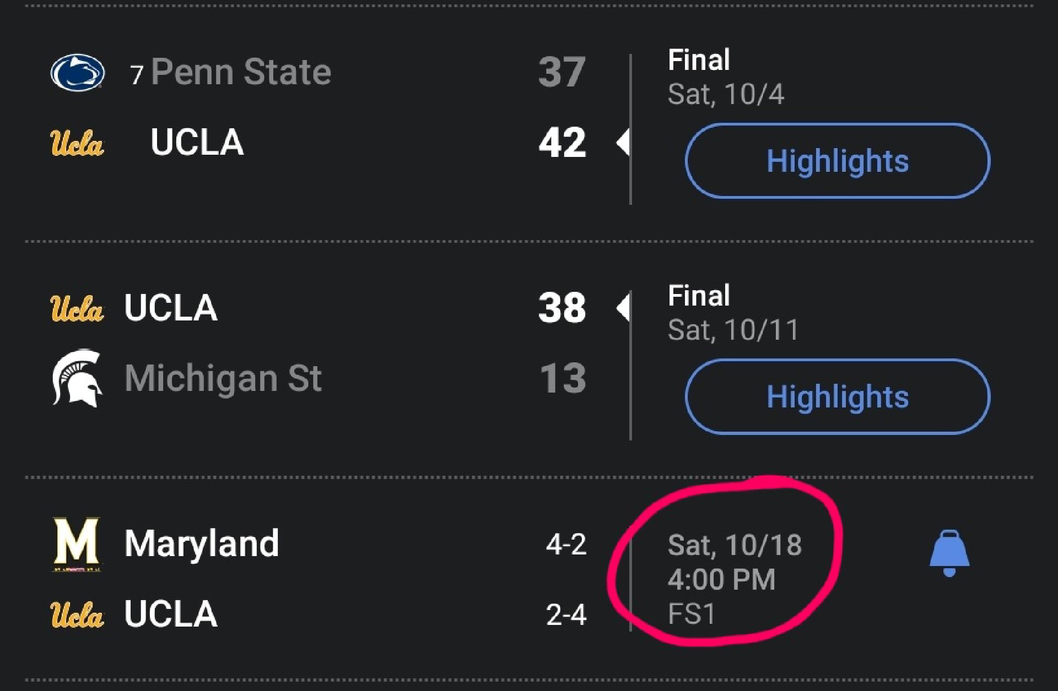Click the UCLA logo beside record 2-4
Screen dimensions: 1058x691
click(x=77, y=614)
